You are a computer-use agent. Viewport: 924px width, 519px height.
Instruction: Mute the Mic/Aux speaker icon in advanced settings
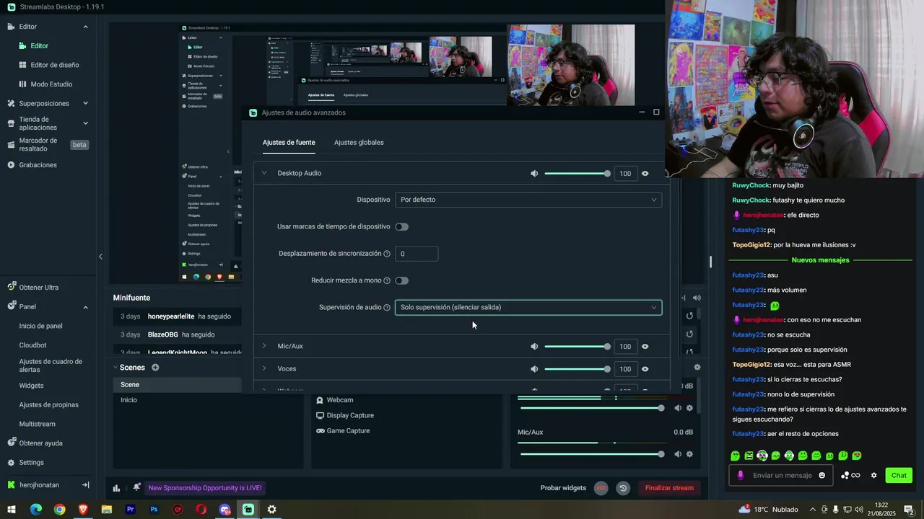534,347
